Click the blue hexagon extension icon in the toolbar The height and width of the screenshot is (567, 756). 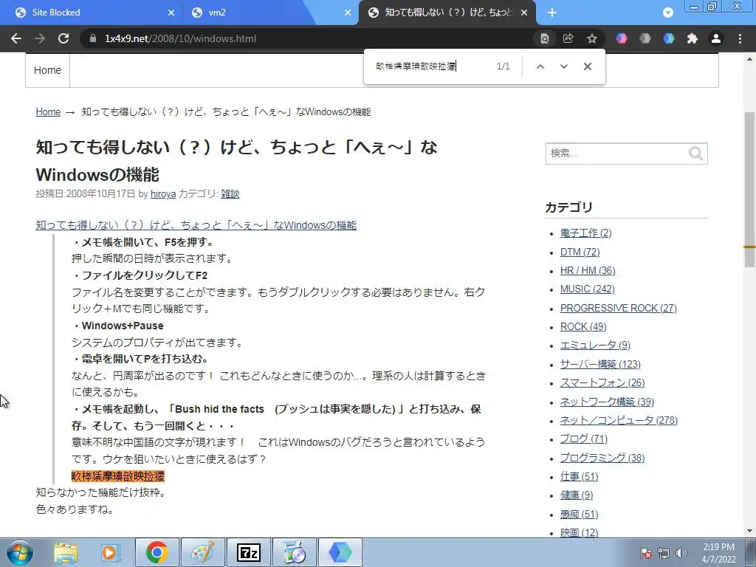coord(669,38)
